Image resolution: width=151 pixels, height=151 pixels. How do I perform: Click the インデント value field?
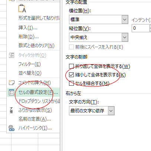141,28
